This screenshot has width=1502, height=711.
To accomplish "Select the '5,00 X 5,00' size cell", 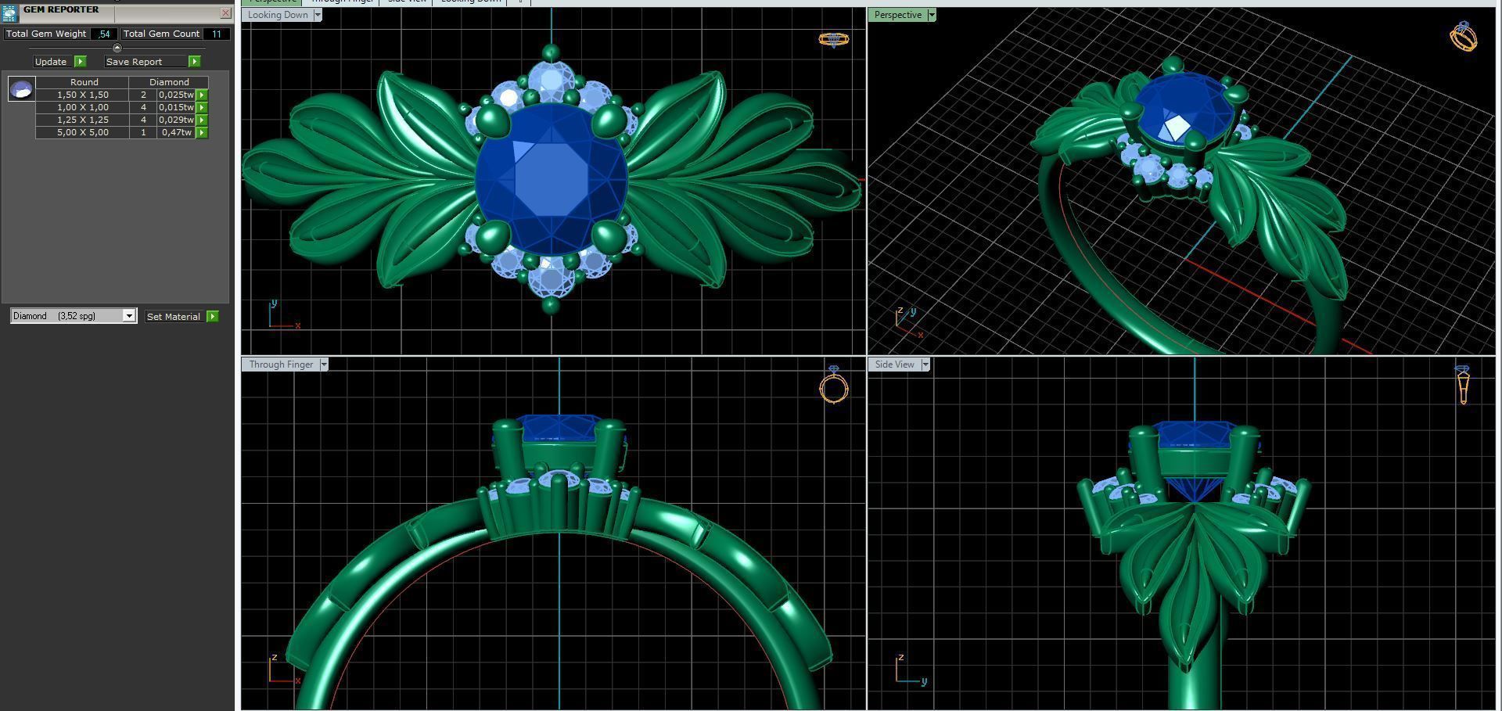I will pos(83,132).
